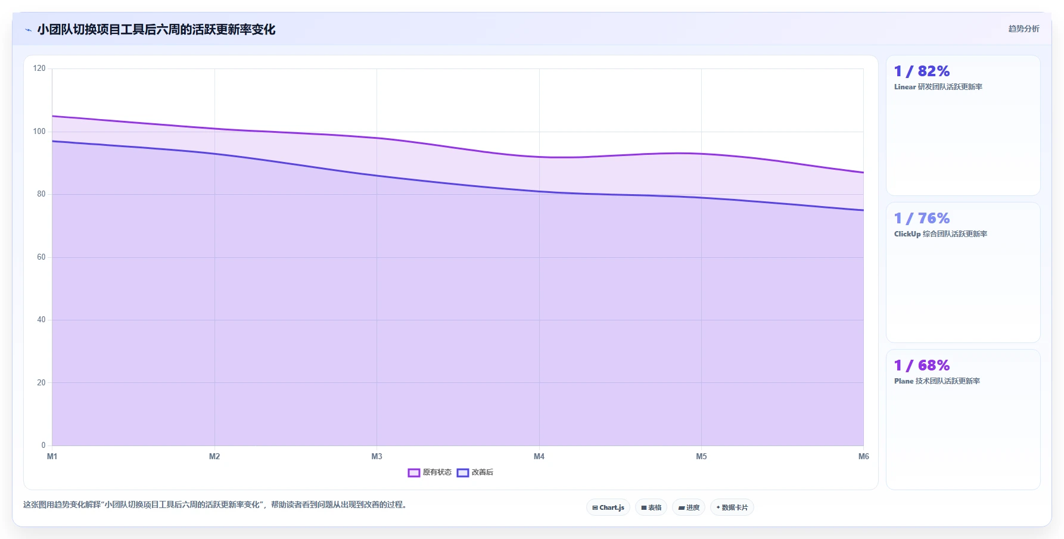This screenshot has height=539, width=1064.
Task: Click the M4 x-axis label
Action: (x=539, y=456)
